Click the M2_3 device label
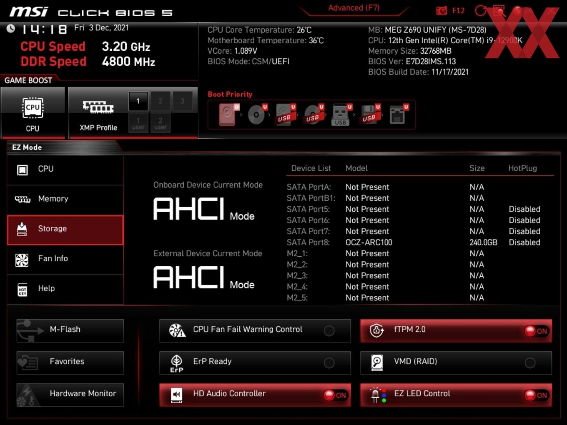This screenshot has height=425, width=567. coord(297,276)
